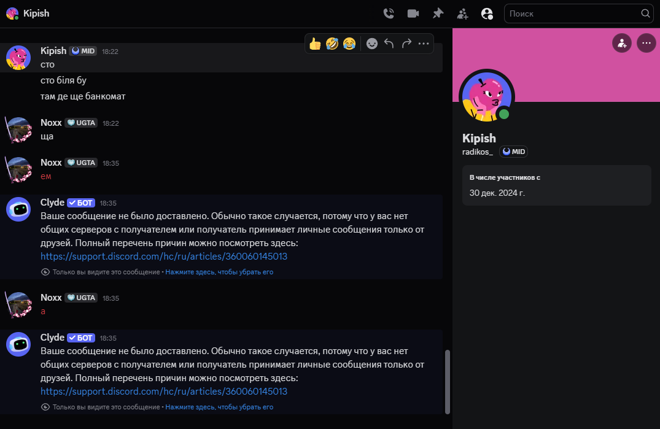Click eye icon under first Clyde message
This screenshot has width=660, height=429.
(x=45, y=272)
